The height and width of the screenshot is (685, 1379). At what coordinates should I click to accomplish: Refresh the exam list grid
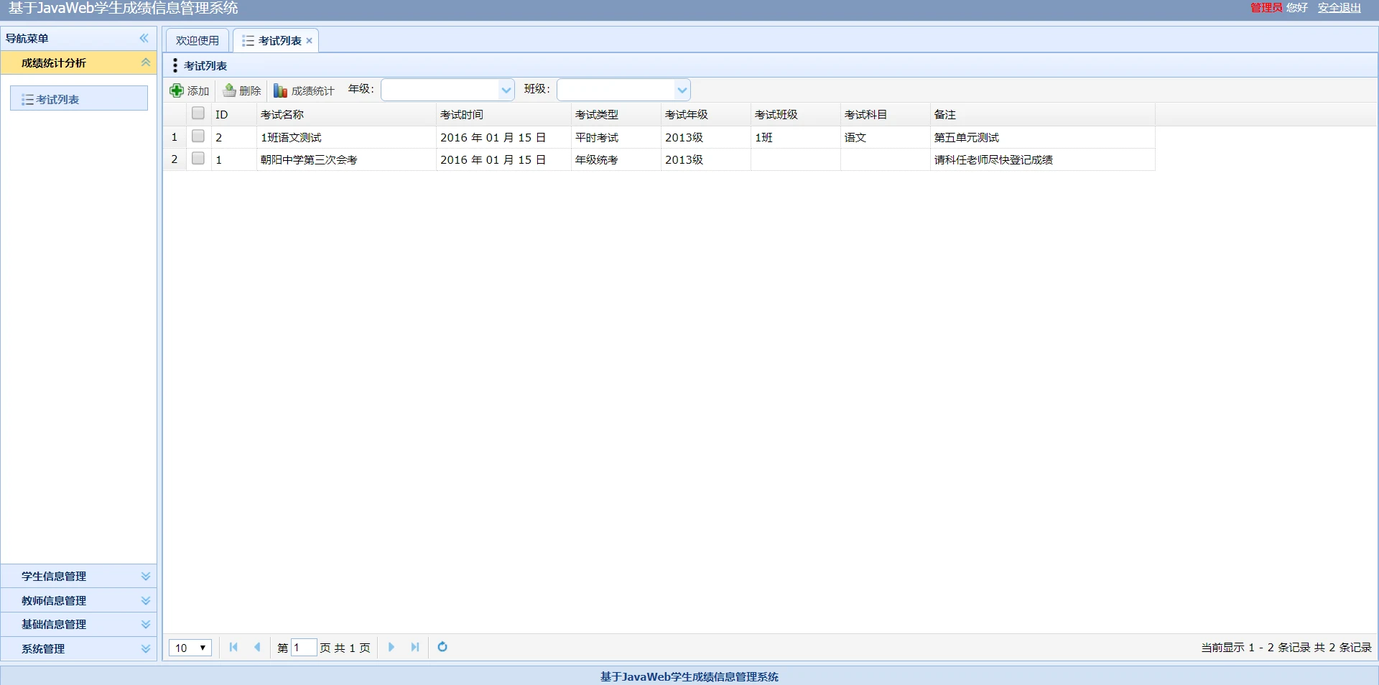click(442, 647)
